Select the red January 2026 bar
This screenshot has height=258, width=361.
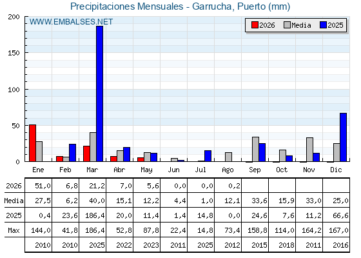32,143
